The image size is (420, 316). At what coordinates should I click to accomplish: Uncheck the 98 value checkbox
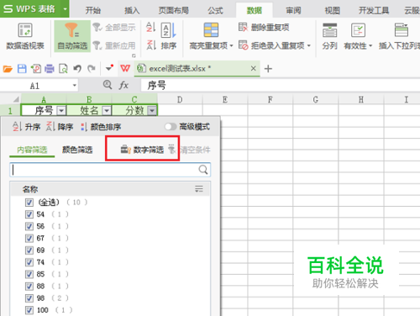click(x=29, y=298)
